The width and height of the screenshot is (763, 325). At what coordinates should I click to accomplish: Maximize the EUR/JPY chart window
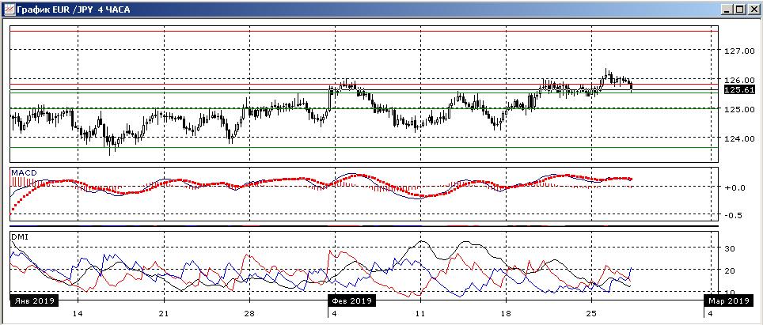739,9
